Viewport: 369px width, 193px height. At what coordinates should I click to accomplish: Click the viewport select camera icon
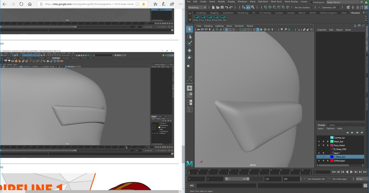click(x=198, y=29)
